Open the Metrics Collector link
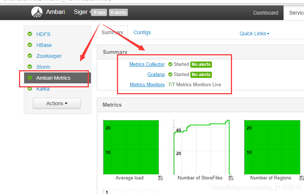The height and width of the screenshot is (194, 304). click(147, 64)
